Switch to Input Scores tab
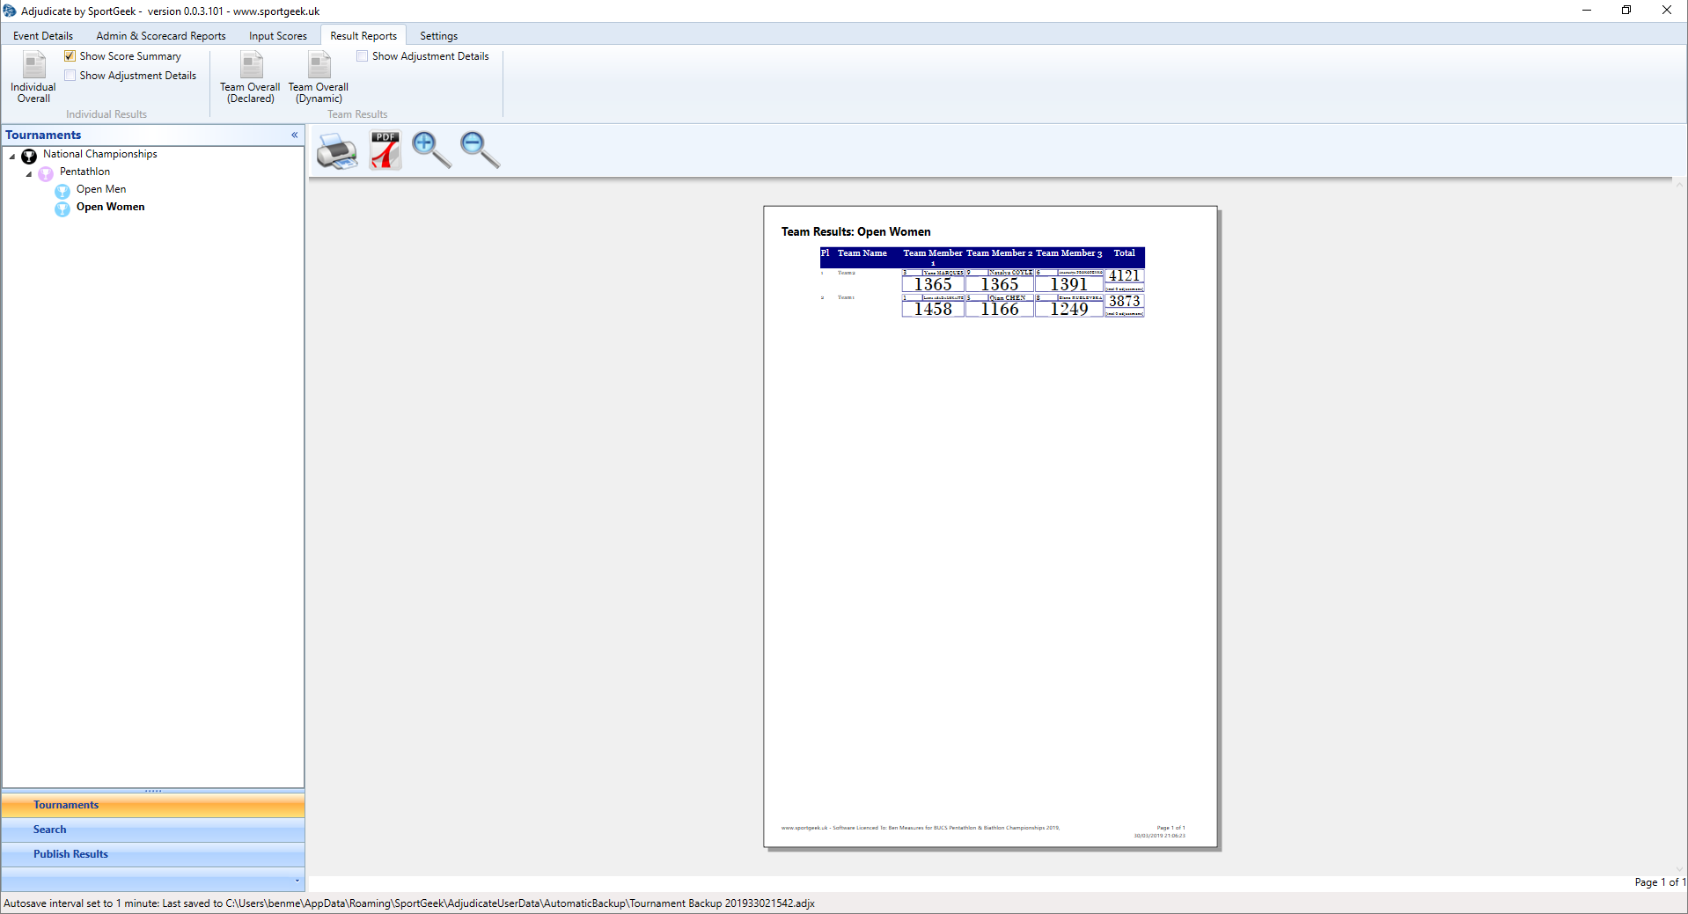 [278, 36]
